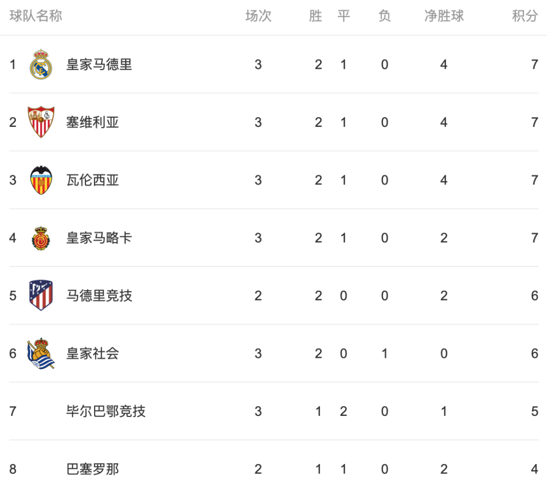Sort by the 积分 column header
The width and height of the screenshot is (547, 487).
point(525,16)
